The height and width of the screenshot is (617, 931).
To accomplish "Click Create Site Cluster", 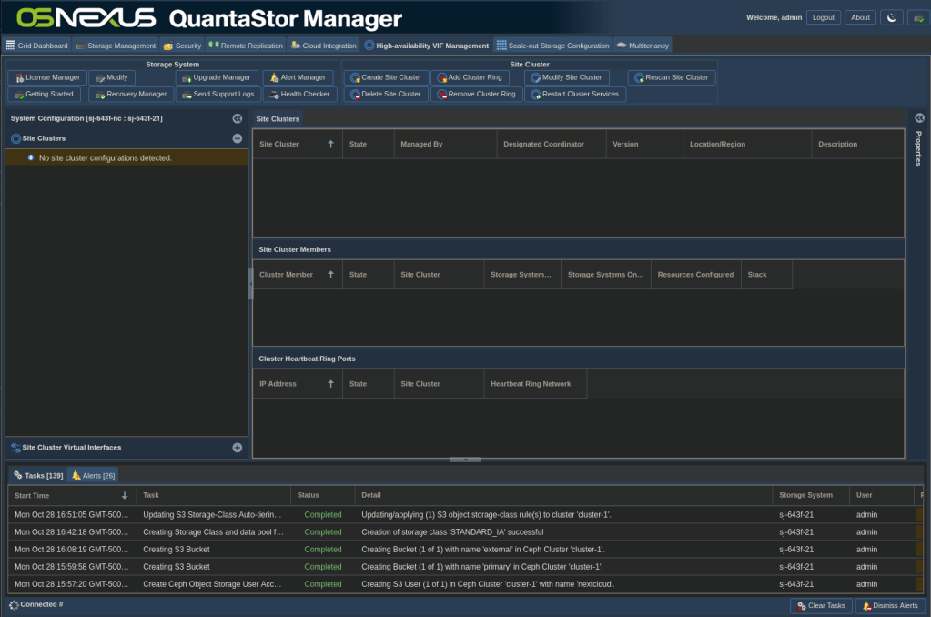I will pos(386,78).
